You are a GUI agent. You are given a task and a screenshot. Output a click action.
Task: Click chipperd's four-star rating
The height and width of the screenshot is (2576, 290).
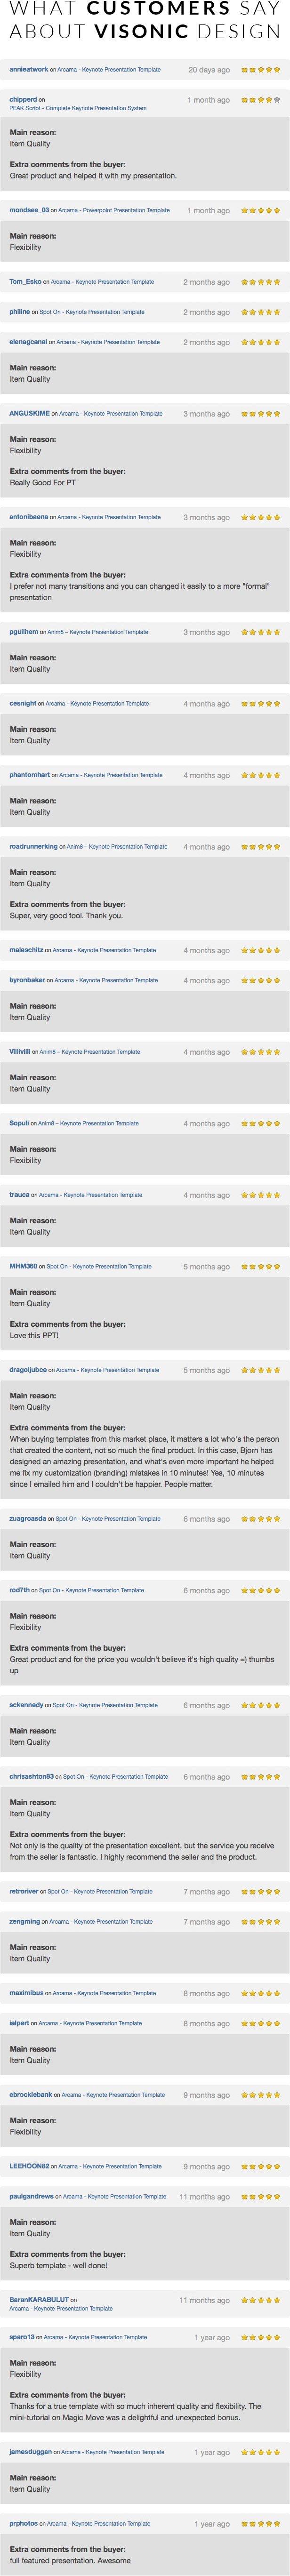(x=261, y=100)
